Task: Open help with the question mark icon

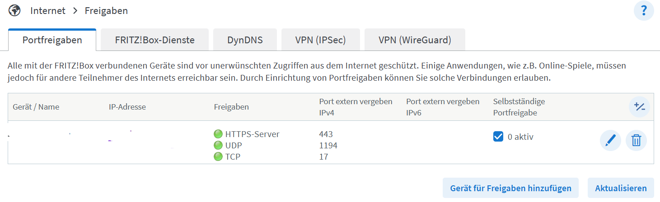Action: [644, 11]
